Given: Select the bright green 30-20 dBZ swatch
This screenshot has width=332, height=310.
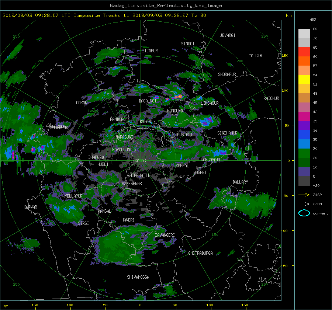Looking at the screenshot, I should click(304, 153).
